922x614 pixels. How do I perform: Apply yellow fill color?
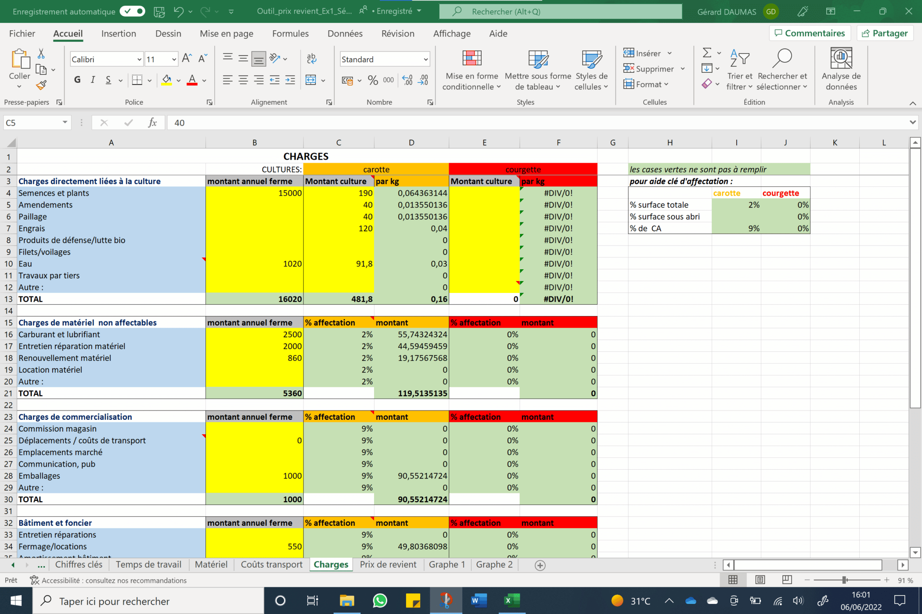coord(166,80)
